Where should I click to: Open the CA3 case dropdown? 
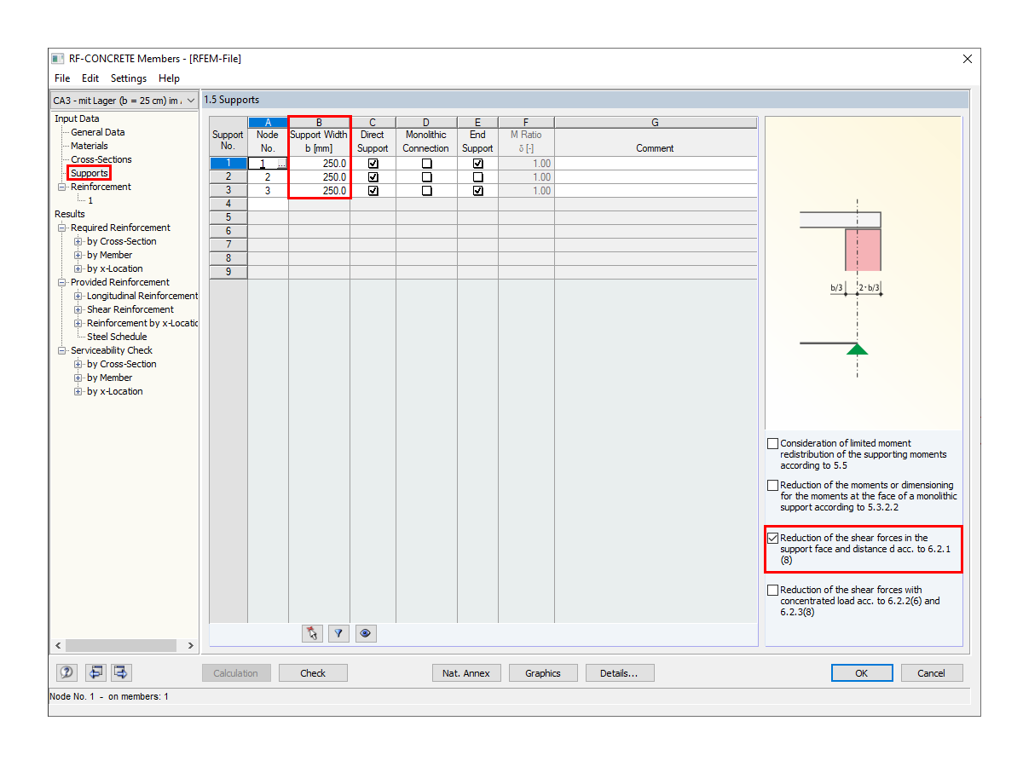(189, 100)
